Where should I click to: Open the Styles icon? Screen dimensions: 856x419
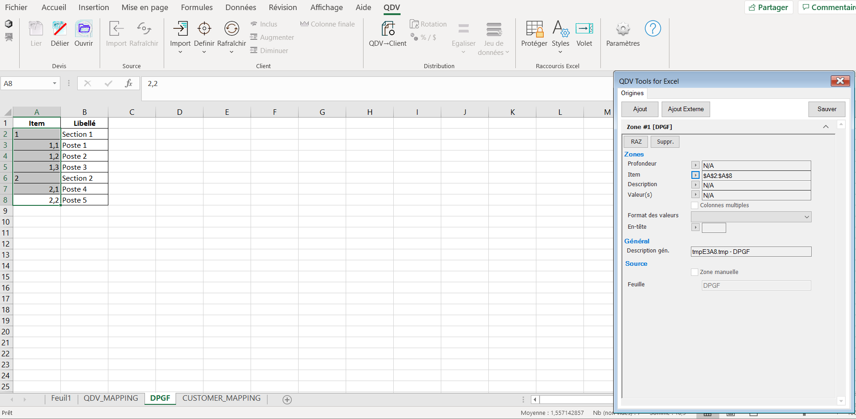(x=561, y=29)
